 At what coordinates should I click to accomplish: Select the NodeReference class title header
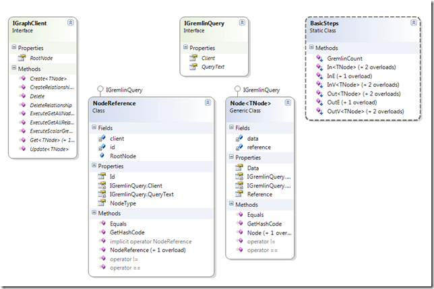pyautogui.click(x=113, y=104)
